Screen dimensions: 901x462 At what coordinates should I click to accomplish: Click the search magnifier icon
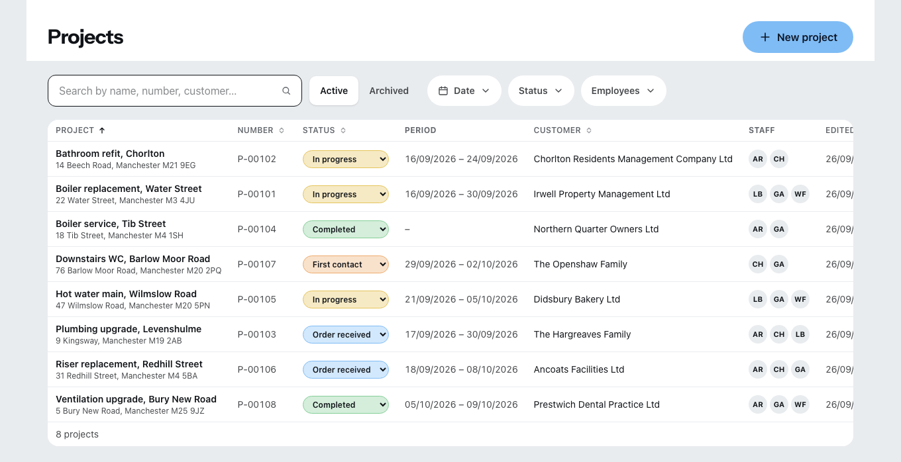click(x=286, y=91)
